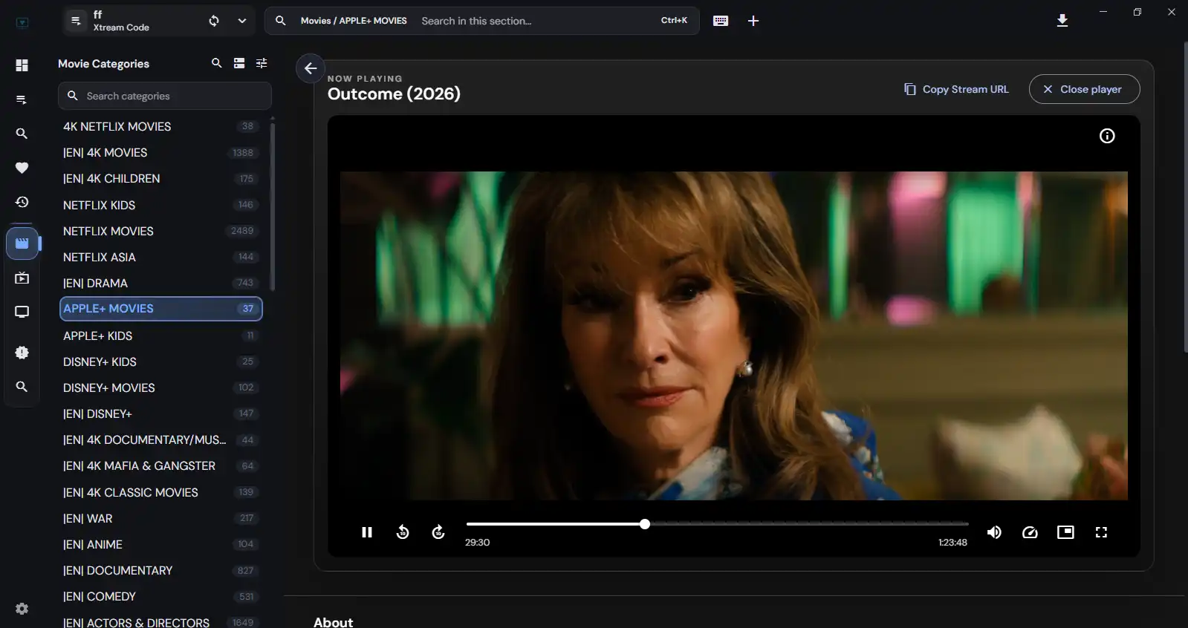
Task: Switch the player to fullscreen
Action: [1101, 532]
